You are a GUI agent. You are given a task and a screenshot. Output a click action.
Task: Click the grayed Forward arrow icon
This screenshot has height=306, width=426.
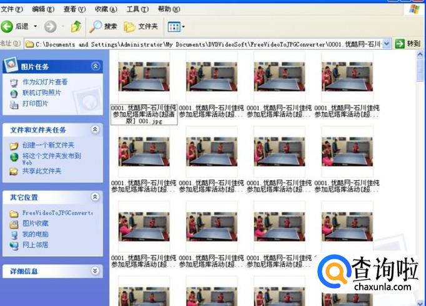[50, 27]
